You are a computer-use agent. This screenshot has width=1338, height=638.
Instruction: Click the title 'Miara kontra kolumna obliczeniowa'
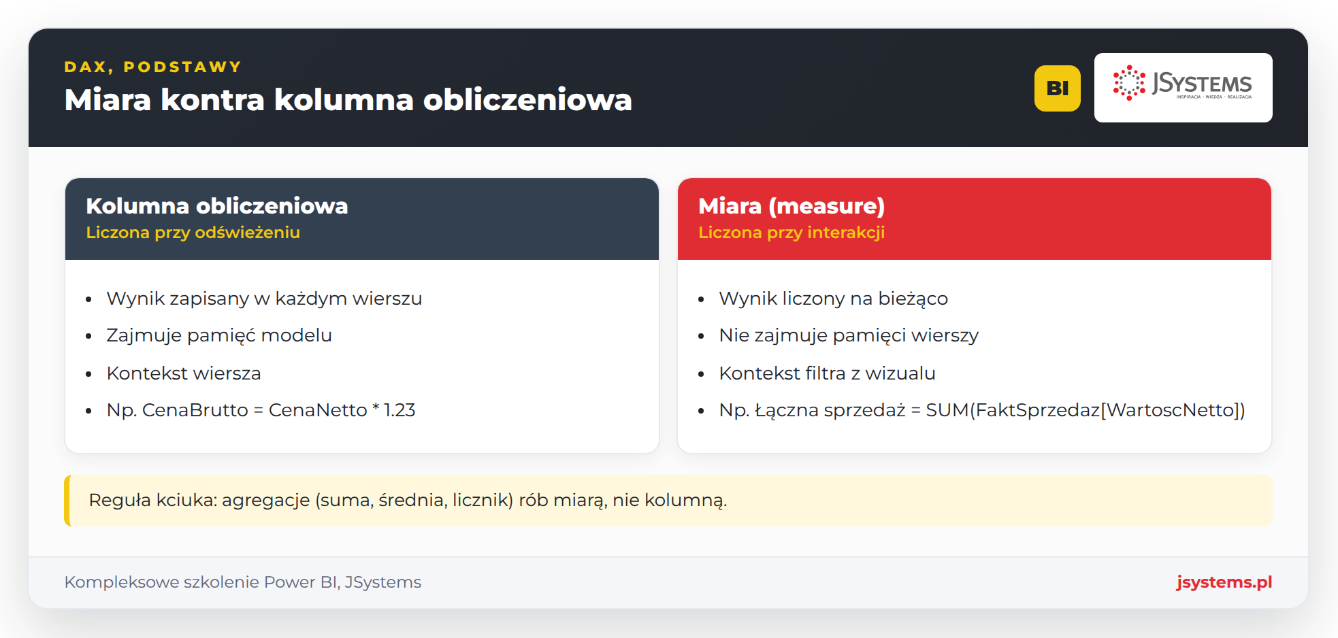(x=348, y=100)
